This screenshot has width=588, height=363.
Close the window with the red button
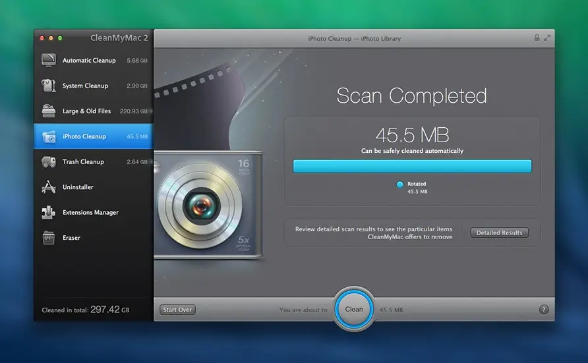(x=42, y=38)
